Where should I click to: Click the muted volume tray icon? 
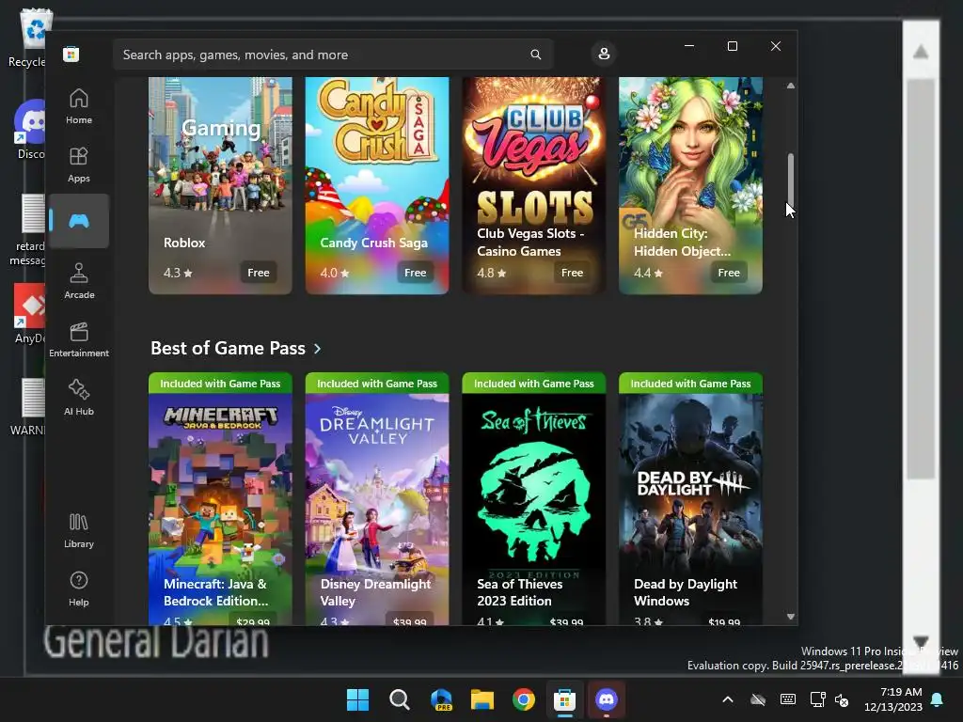coord(842,699)
